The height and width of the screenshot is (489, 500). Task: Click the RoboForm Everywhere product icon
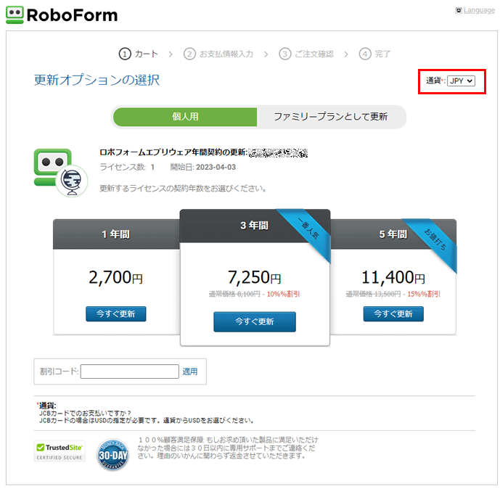point(60,173)
